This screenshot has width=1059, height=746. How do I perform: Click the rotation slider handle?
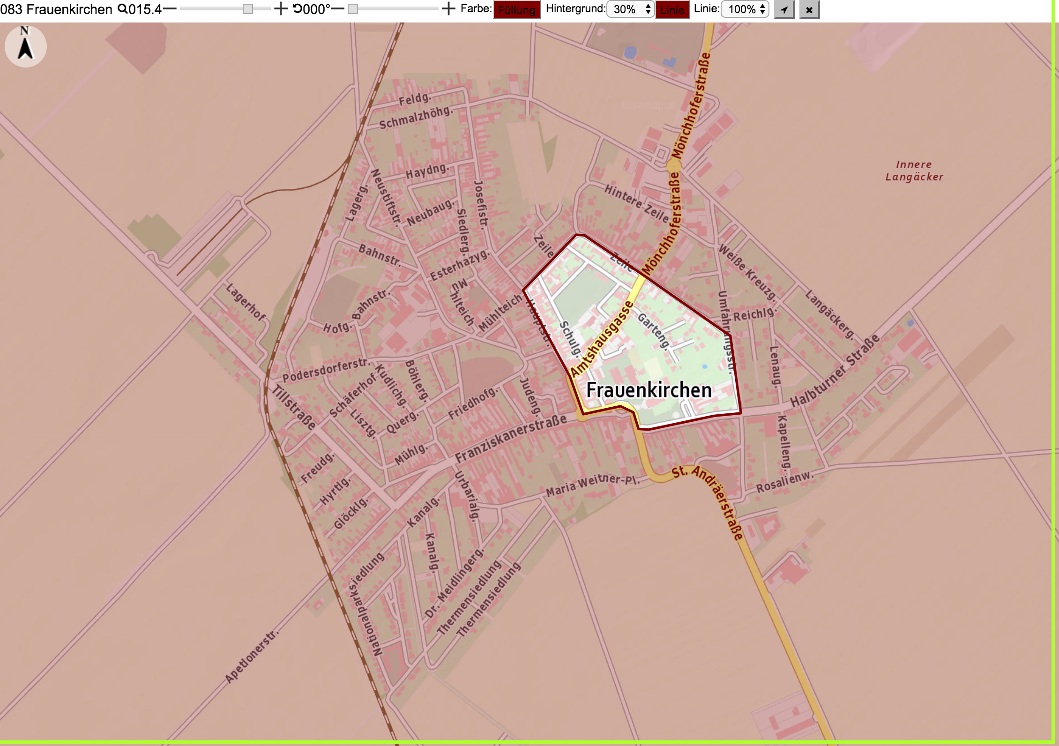(353, 9)
